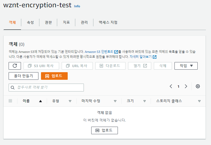The width and height of the screenshot is (211, 145).
Task: Click the refresh objects icon button
Action: (15, 66)
